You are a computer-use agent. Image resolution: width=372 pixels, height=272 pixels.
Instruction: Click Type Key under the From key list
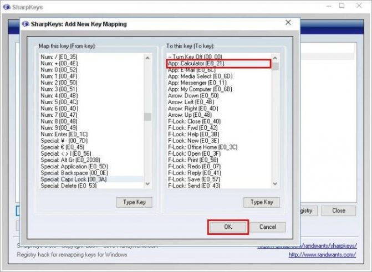134,202
